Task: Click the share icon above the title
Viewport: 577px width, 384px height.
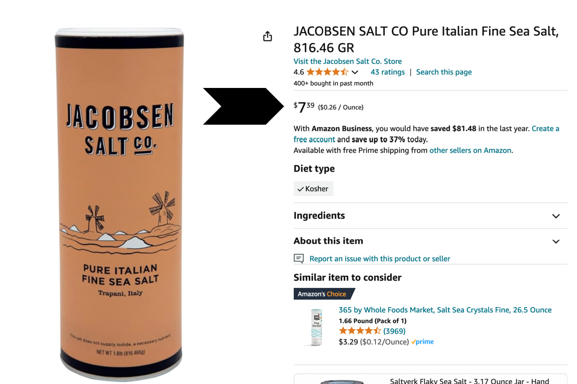Action: (267, 36)
